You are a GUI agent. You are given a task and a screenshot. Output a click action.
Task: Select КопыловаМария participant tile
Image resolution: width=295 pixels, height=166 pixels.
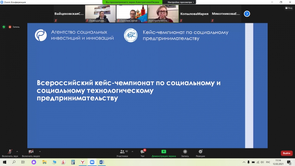tap(194, 14)
